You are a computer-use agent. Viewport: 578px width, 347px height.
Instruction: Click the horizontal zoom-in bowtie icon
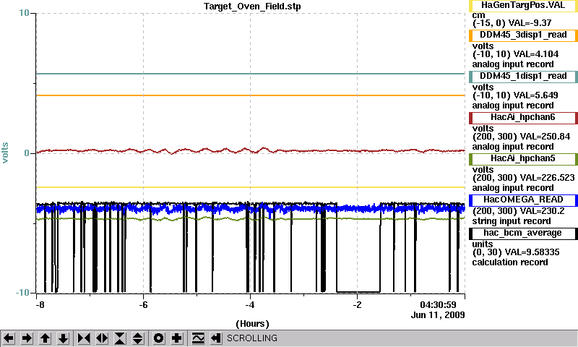point(84,338)
